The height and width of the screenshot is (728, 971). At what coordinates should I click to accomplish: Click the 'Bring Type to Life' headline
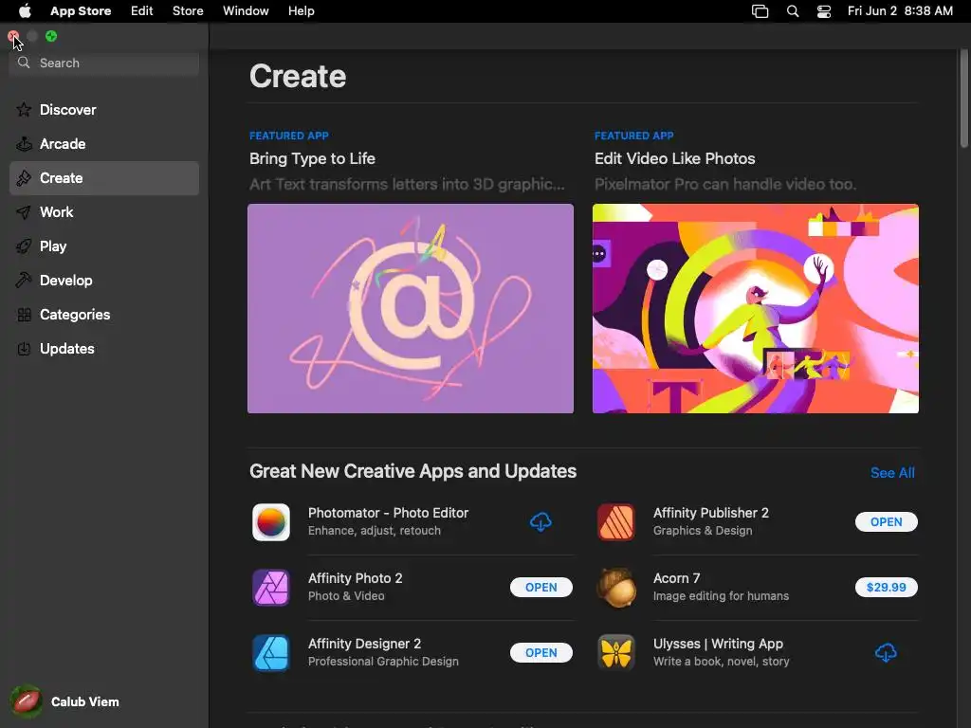coord(312,158)
